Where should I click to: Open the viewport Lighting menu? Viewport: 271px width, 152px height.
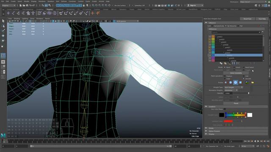pos(25,19)
